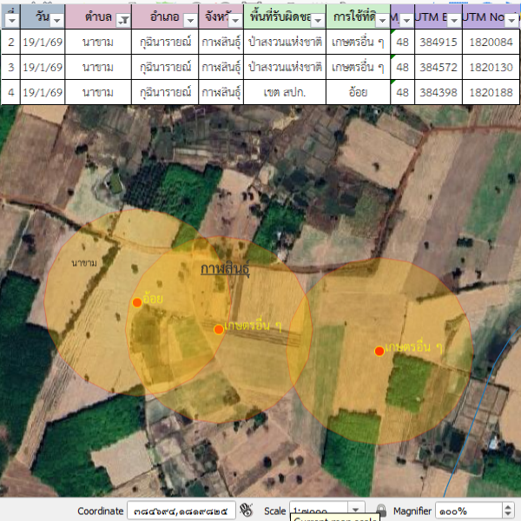Click the Coordinate input field
The image size is (521, 521).
coord(181,511)
